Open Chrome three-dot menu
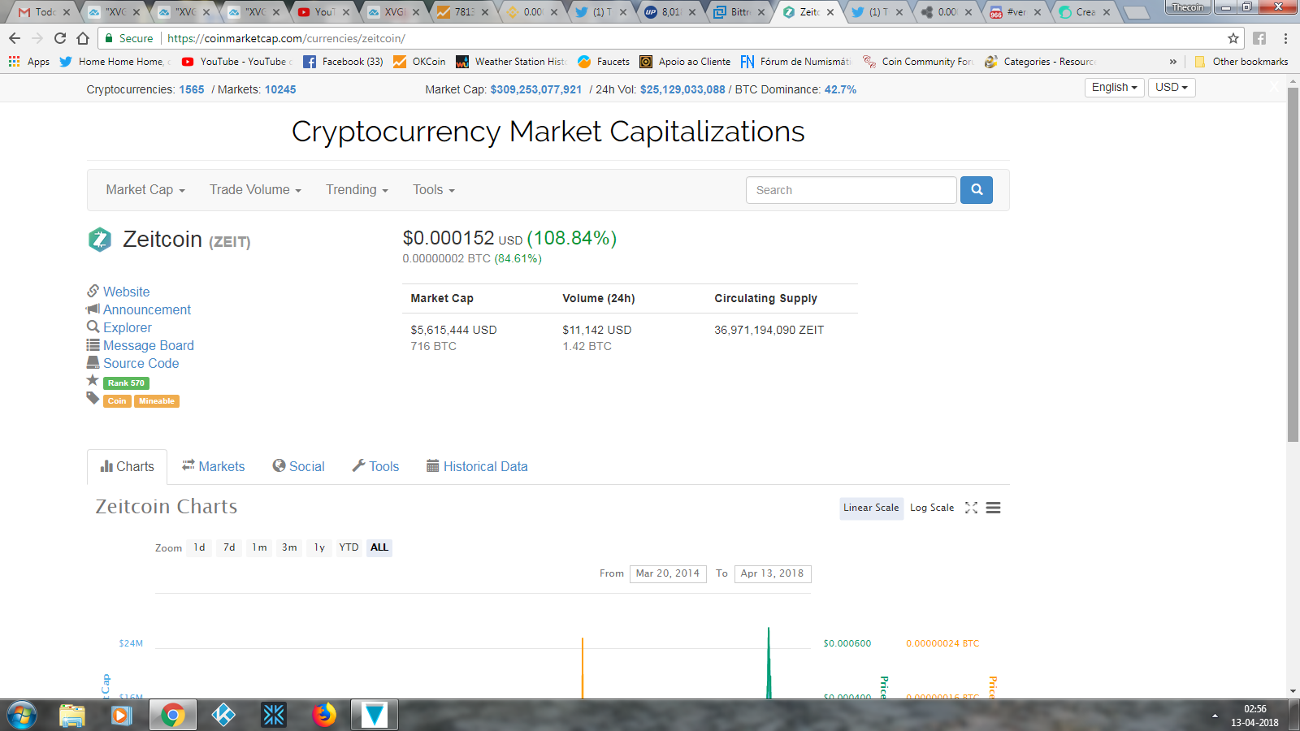 pyautogui.click(x=1285, y=38)
